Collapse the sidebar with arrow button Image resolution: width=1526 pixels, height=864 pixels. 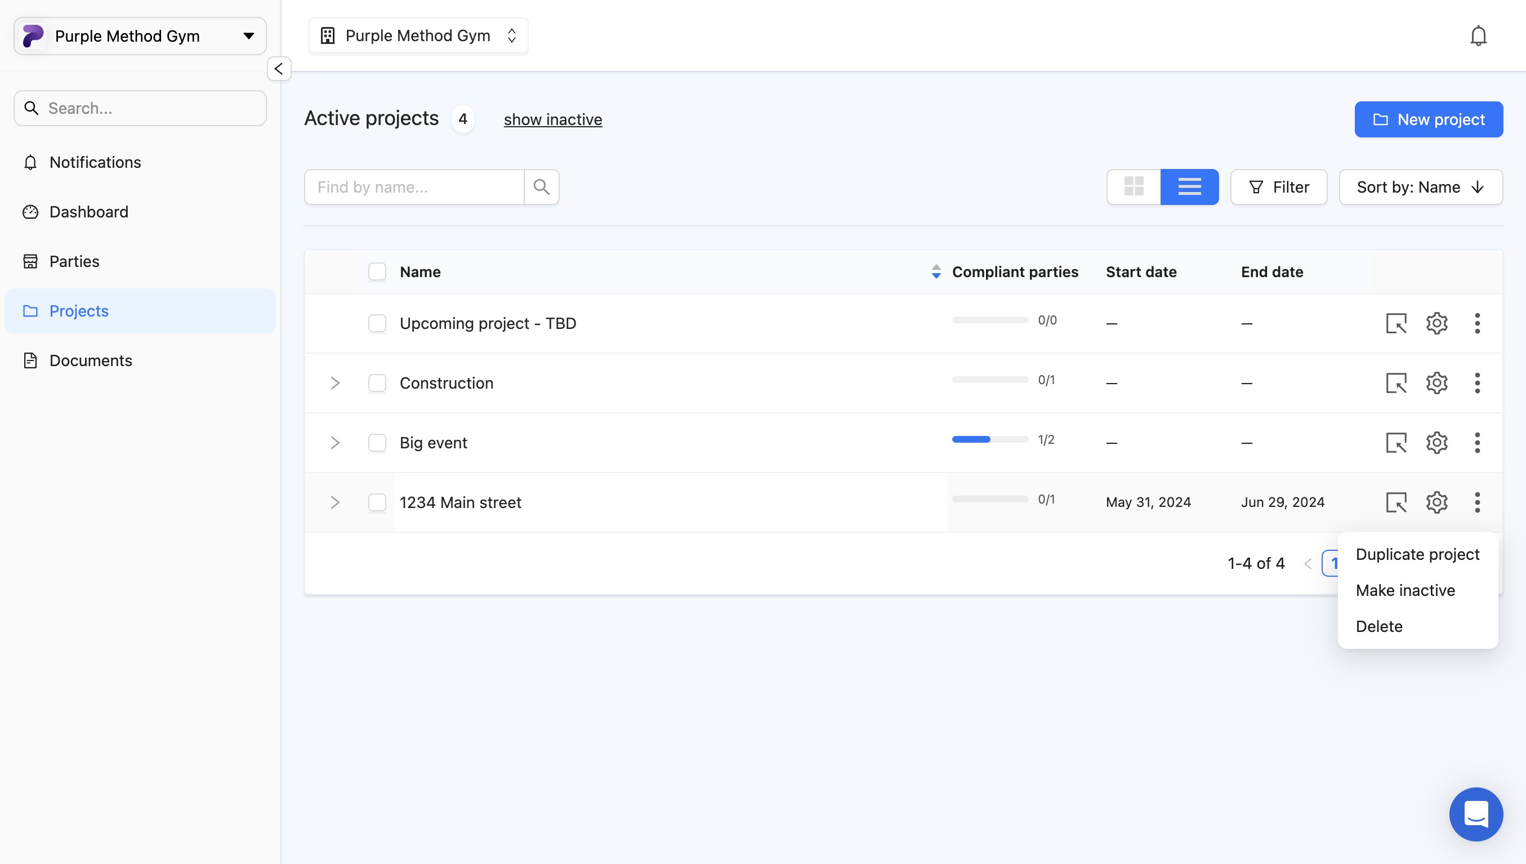click(279, 69)
